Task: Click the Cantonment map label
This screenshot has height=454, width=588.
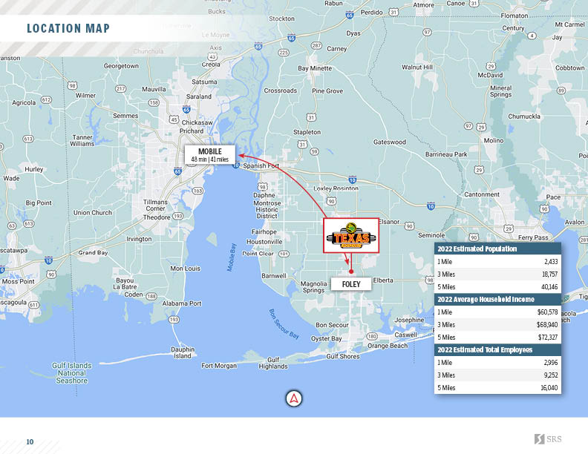Action: pyautogui.click(x=482, y=194)
